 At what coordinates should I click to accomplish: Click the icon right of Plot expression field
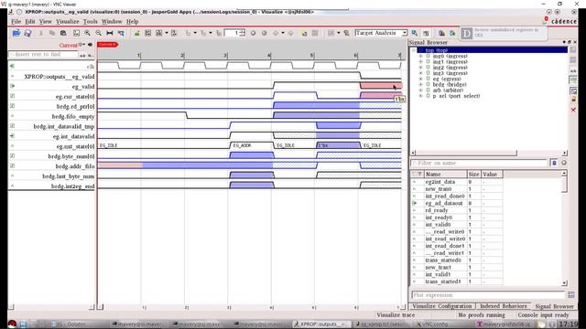[571, 294]
